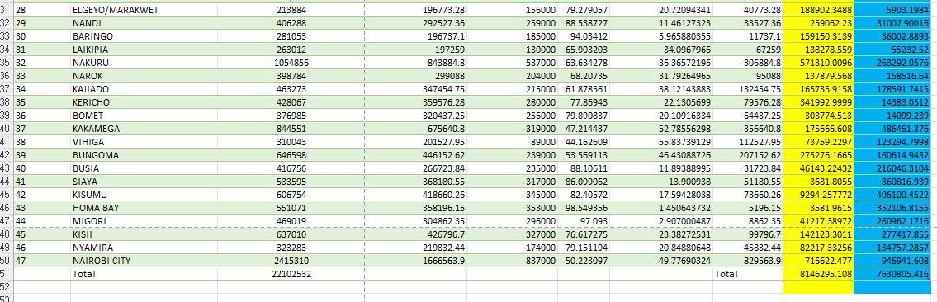Select Nakuru value 537000
Viewport: 937px width, 302px height.
(x=512, y=63)
